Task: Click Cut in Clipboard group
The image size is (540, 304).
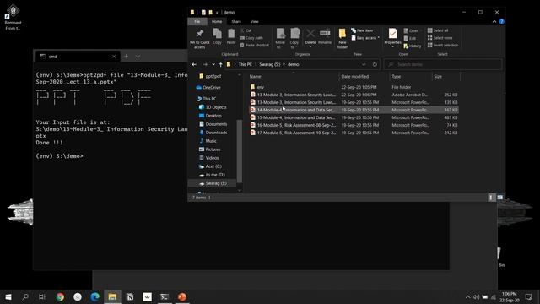Action: [x=246, y=30]
